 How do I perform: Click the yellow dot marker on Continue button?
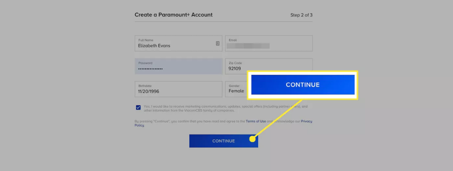coord(252,139)
